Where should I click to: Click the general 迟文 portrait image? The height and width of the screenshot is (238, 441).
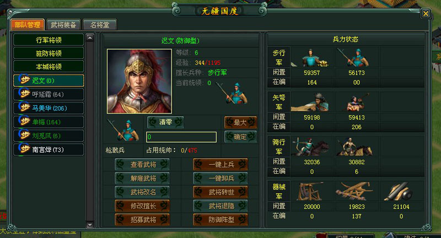tap(139, 81)
